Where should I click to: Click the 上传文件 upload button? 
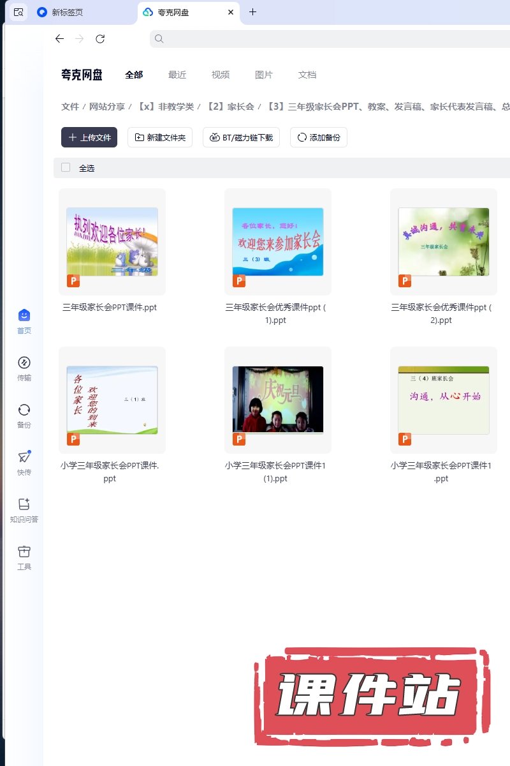[x=89, y=137]
